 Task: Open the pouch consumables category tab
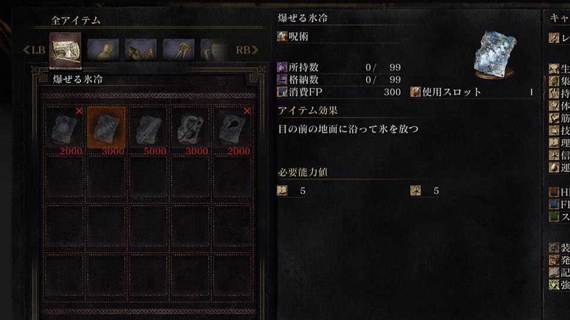coord(103,50)
